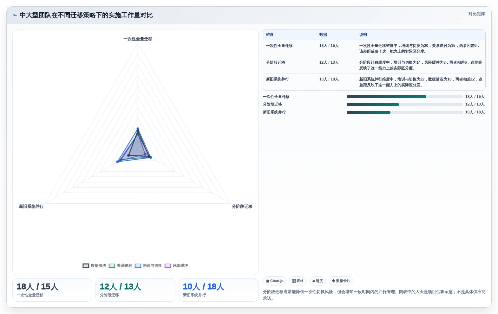This screenshot has height=314, width=498.
Task: Toggle the 关系映射 legend swatch
Action: [x=112, y=266]
